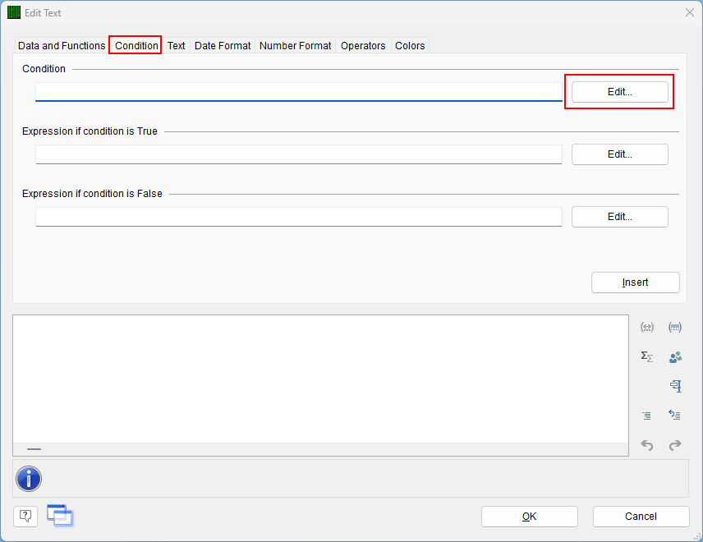Click the redo arrow icon
The image size is (703, 542).
[674, 444]
